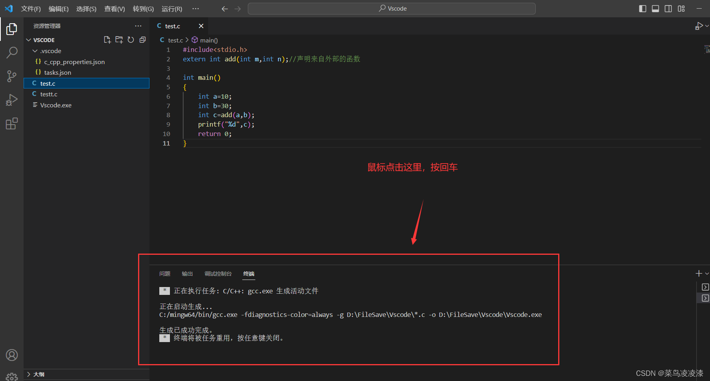
Task: Collapse the VSCODE root folder
Action: (28, 40)
